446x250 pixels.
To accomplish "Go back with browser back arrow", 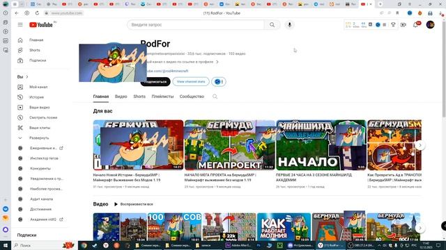I will click(x=17, y=13).
